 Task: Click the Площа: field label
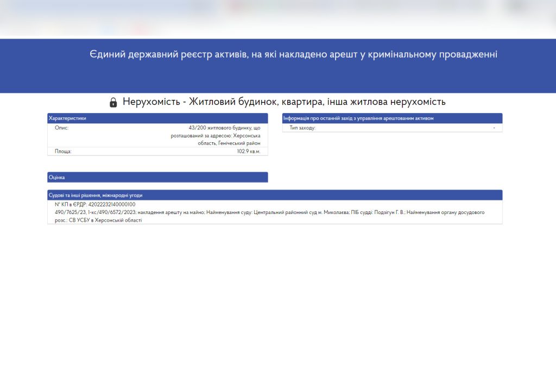point(63,152)
